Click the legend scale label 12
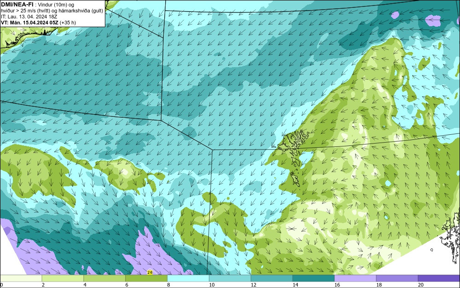The width and height of the screenshot is (460, 288). click(x=253, y=285)
